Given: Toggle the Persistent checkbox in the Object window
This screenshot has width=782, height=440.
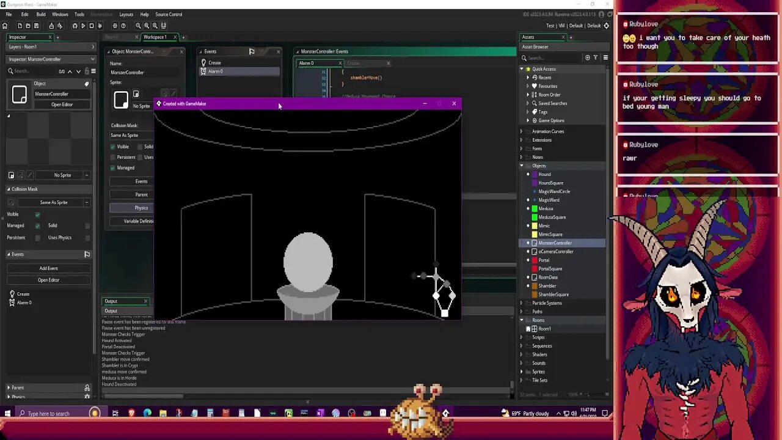Looking at the screenshot, I should point(112,157).
